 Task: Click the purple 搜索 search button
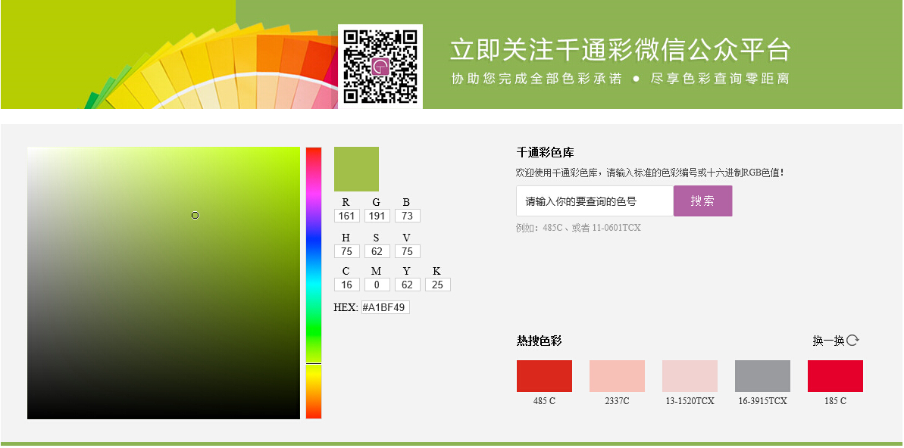[x=702, y=201]
